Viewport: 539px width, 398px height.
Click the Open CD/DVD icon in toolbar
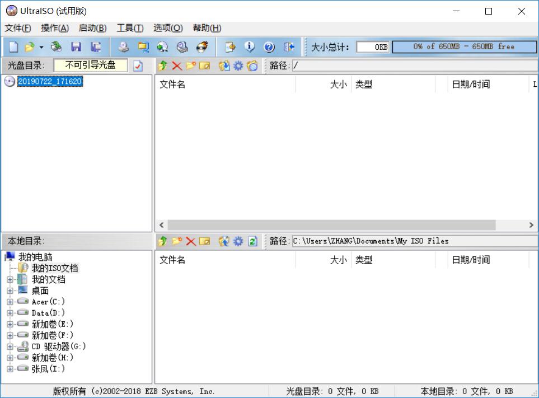[56, 47]
